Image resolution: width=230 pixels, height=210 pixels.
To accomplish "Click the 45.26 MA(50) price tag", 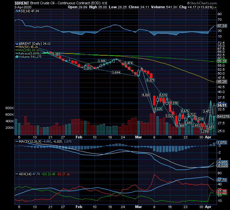I will 222,82.
